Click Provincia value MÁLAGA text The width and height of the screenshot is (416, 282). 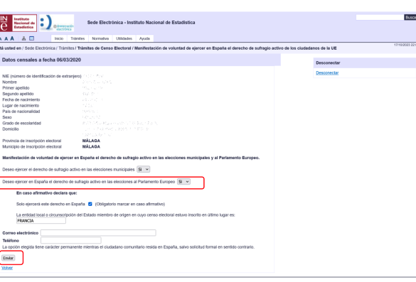click(x=91, y=141)
